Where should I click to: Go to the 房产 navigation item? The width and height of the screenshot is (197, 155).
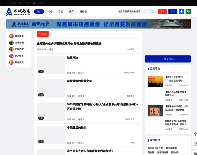71,12
